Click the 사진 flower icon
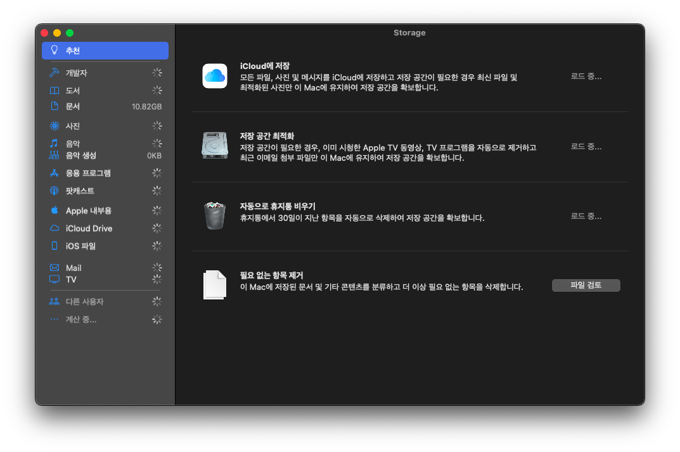The width and height of the screenshot is (680, 452). (55, 126)
